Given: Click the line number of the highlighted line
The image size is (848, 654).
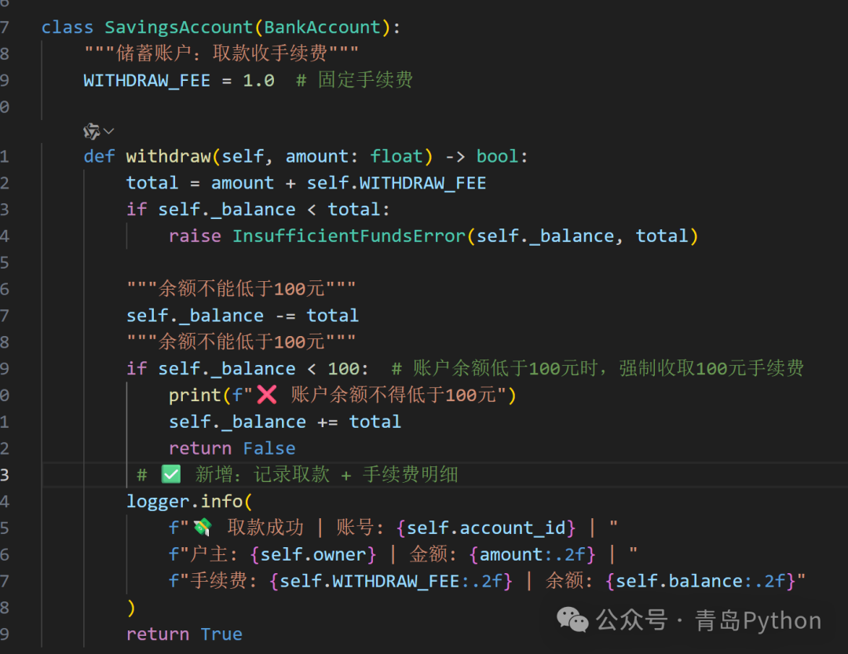Looking at the screenshot, I should tap(6, 473).
